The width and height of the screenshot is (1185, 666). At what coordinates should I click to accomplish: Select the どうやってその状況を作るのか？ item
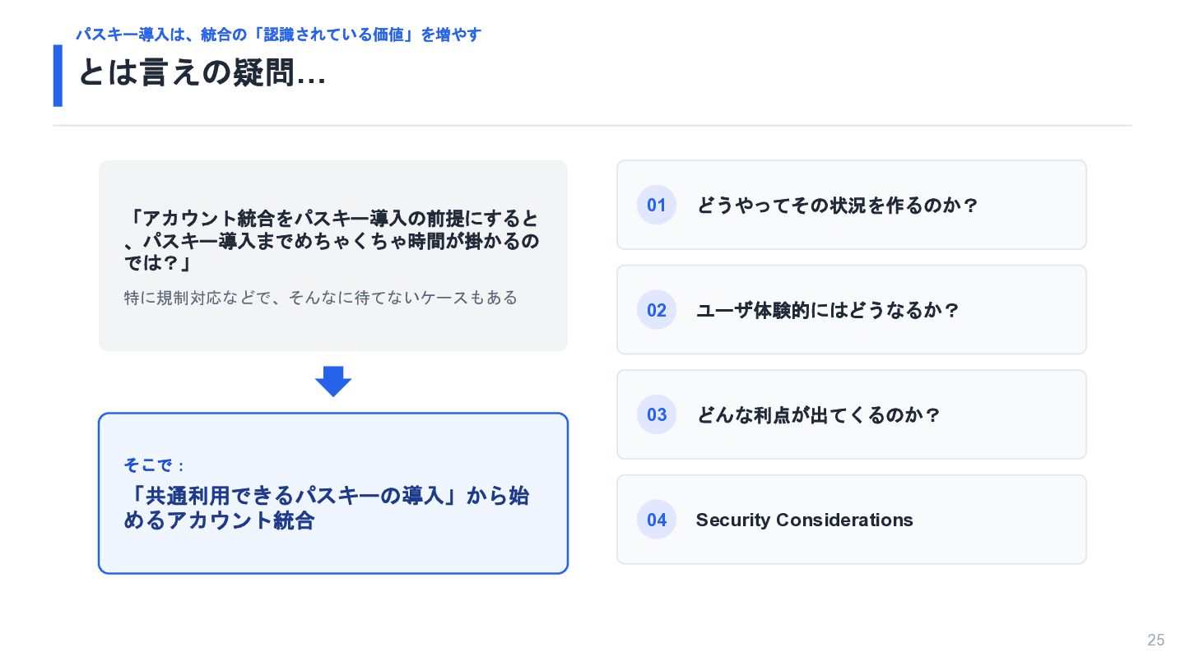[x=852, y=205]
